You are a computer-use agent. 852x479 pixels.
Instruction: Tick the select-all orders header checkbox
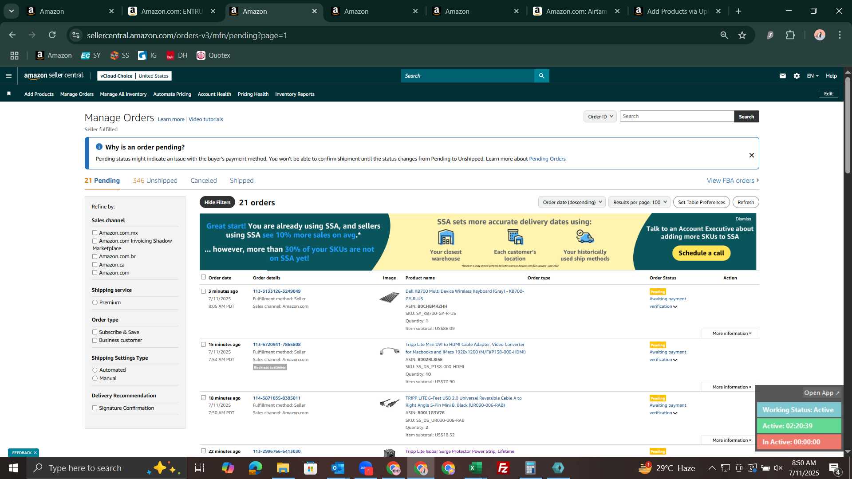(203, 277)
